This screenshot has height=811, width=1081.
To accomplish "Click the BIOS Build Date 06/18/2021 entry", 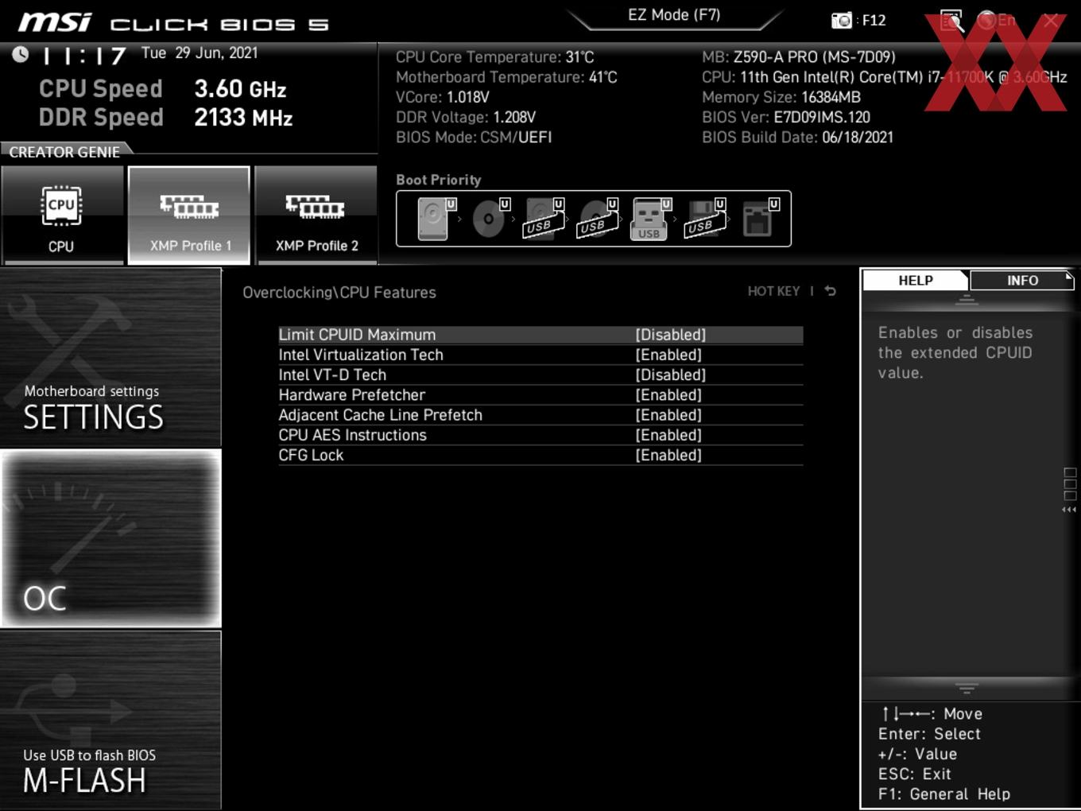I will (x=797, y=137).
